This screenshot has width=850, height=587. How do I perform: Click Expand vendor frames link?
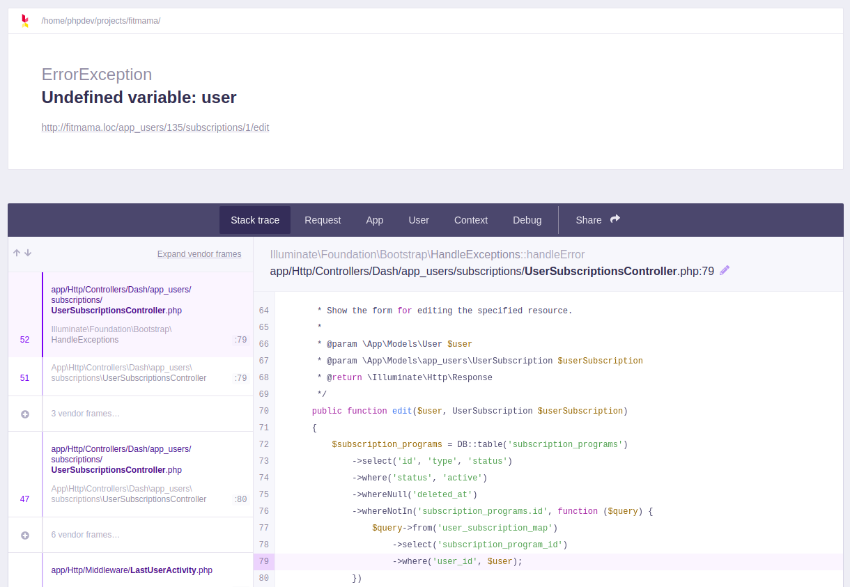(x=199, y=254)
